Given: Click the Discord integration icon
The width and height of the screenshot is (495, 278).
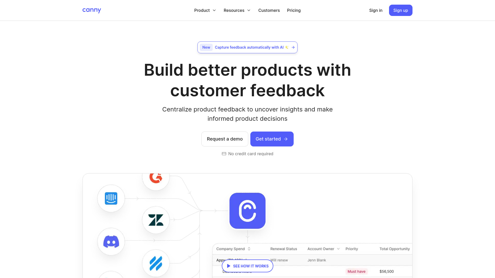Looking at the screenshot, I should tap(111, 241).
